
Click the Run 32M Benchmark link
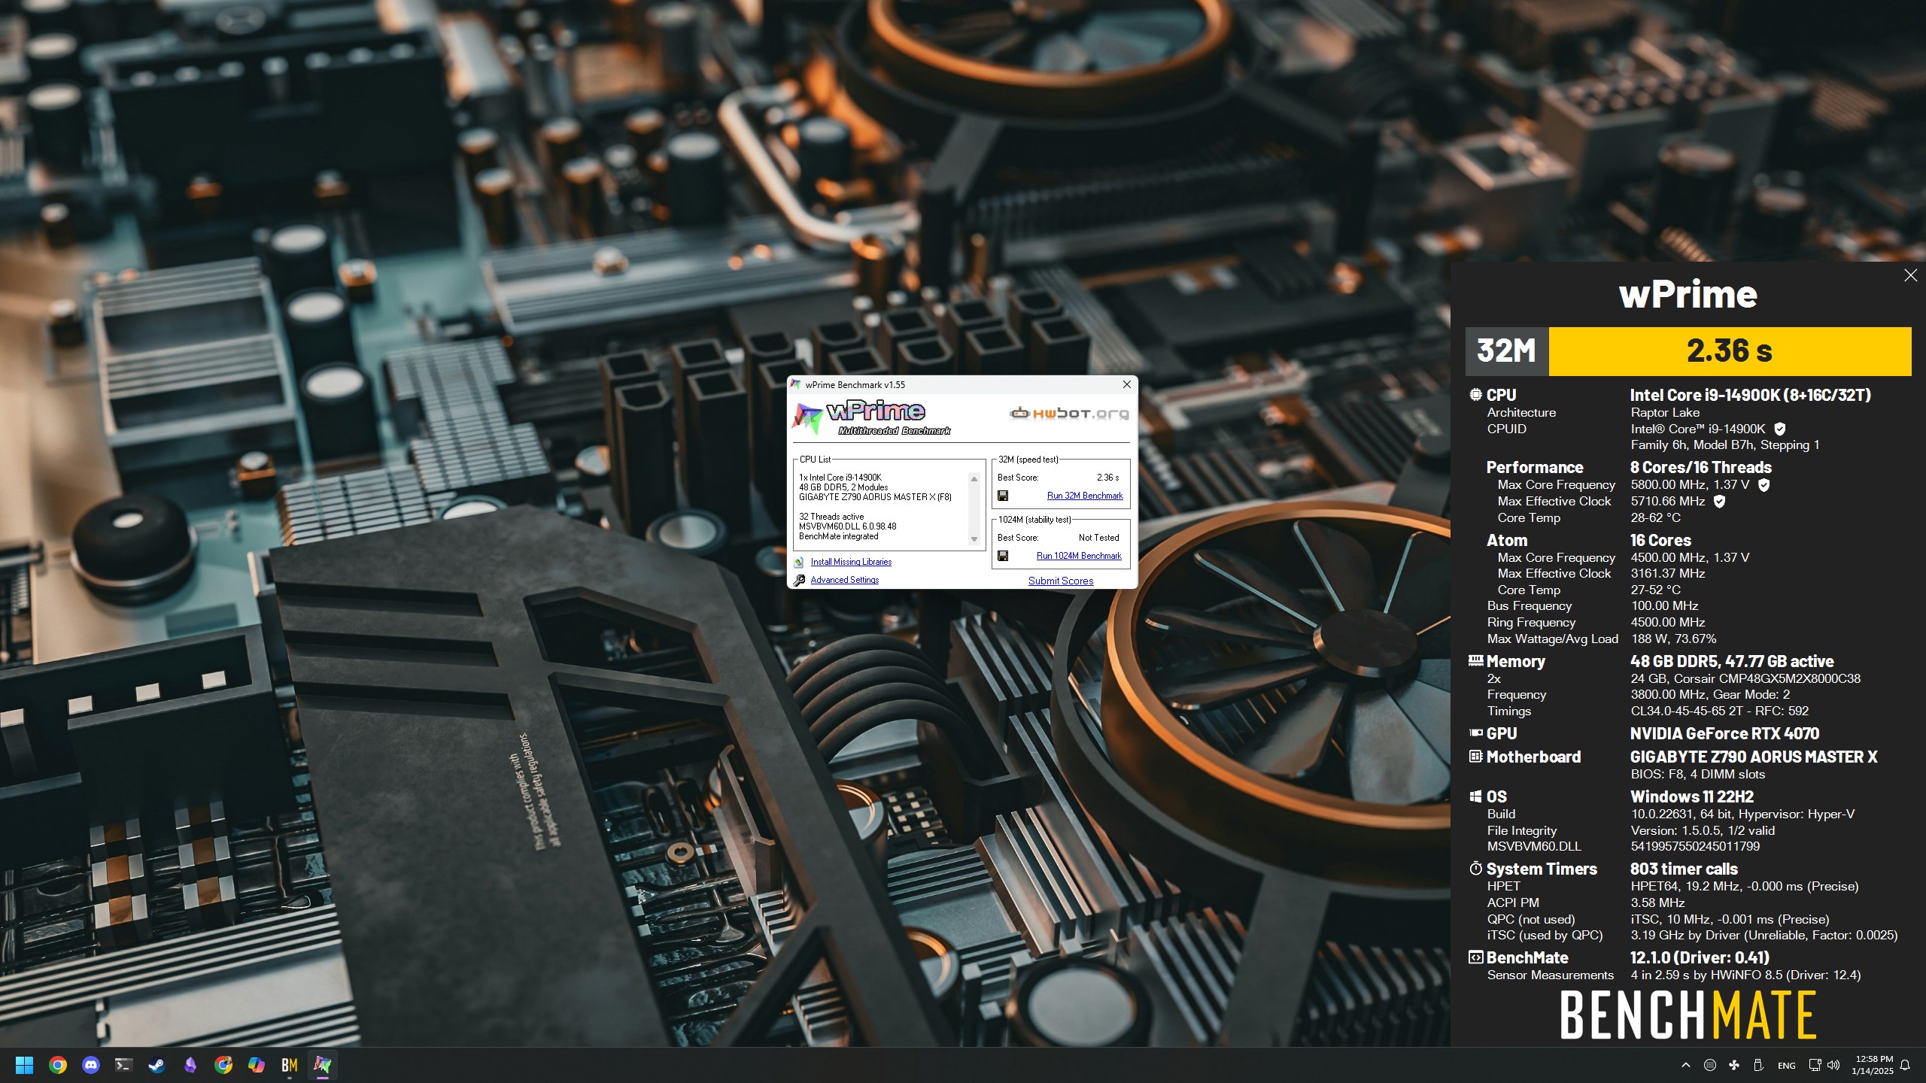(1085, 496)
